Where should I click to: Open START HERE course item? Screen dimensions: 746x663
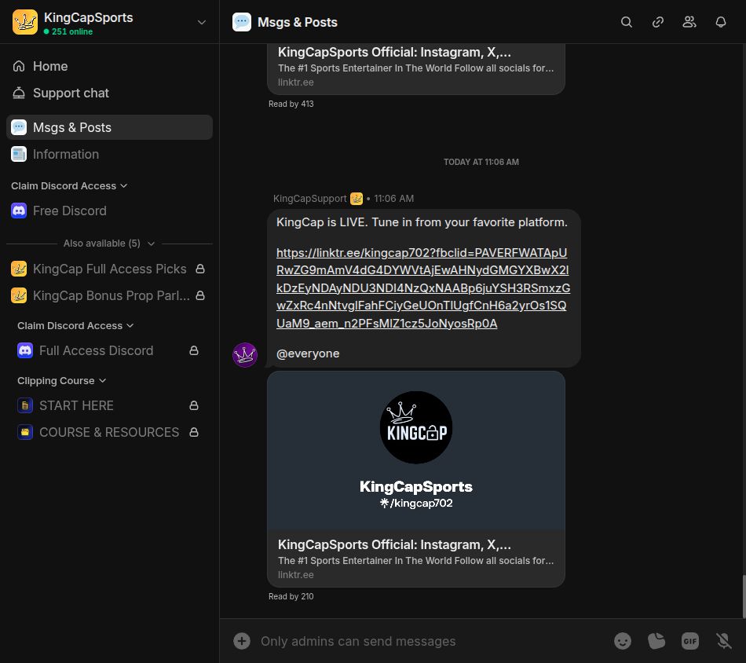tap(109, 405)
